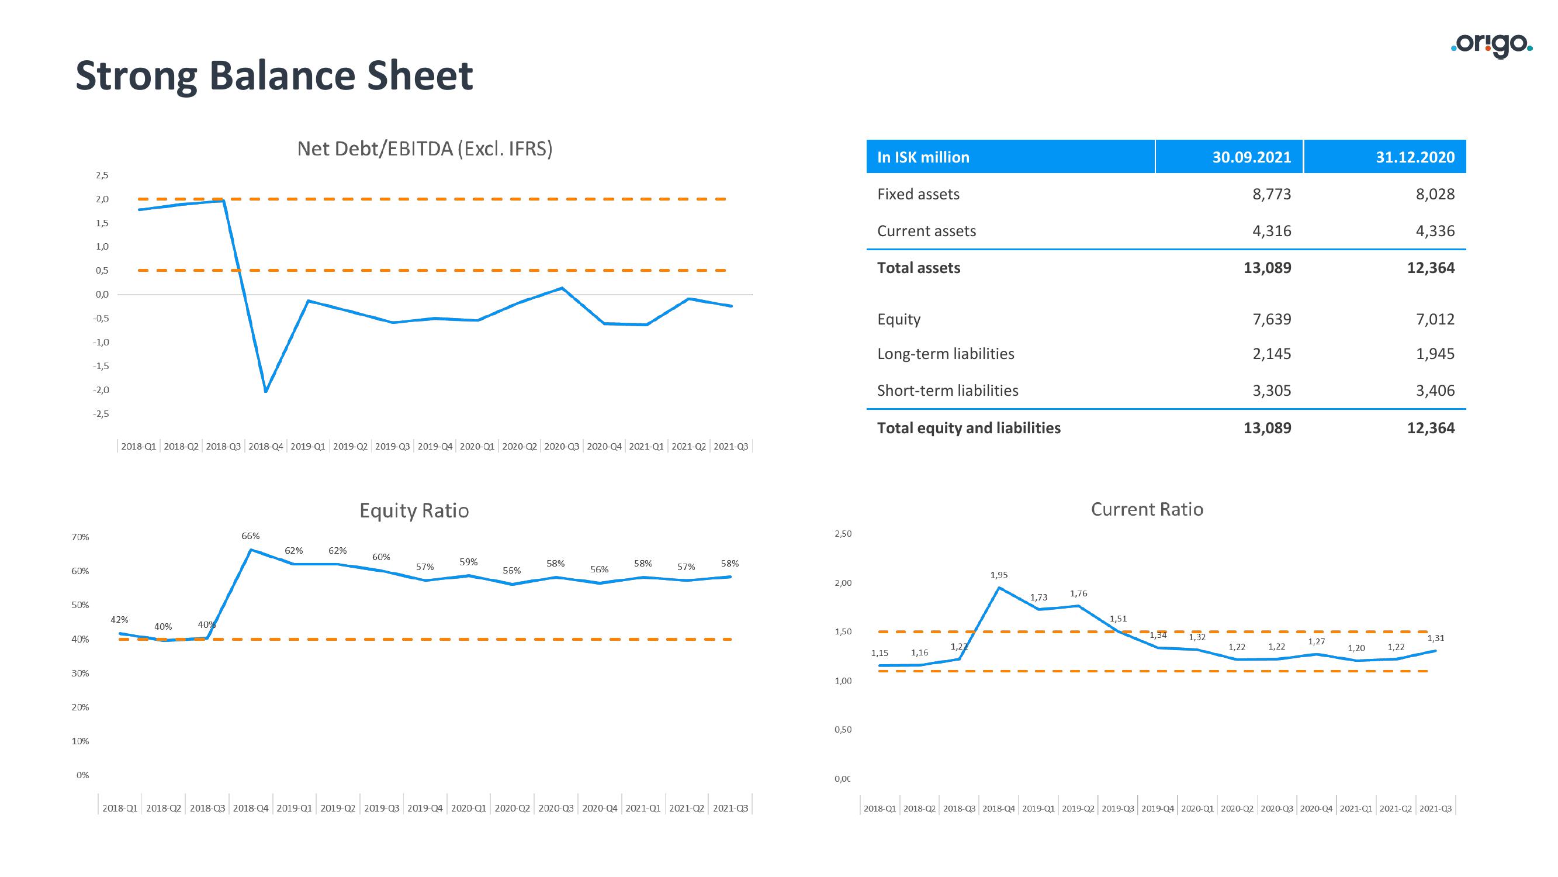Click the current assets value 4,316
The image size is (1558, 877).
coord(1271,231)
